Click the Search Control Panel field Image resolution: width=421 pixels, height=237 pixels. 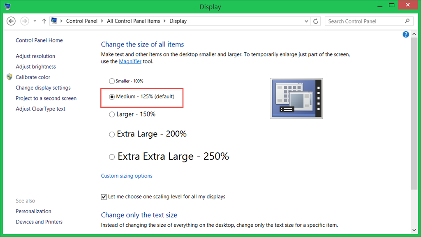click(364, 21)
